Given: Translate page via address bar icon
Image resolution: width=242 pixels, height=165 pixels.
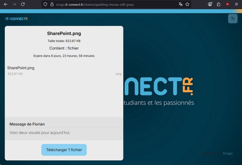Looking at the screenshot, I should point(181,4).
